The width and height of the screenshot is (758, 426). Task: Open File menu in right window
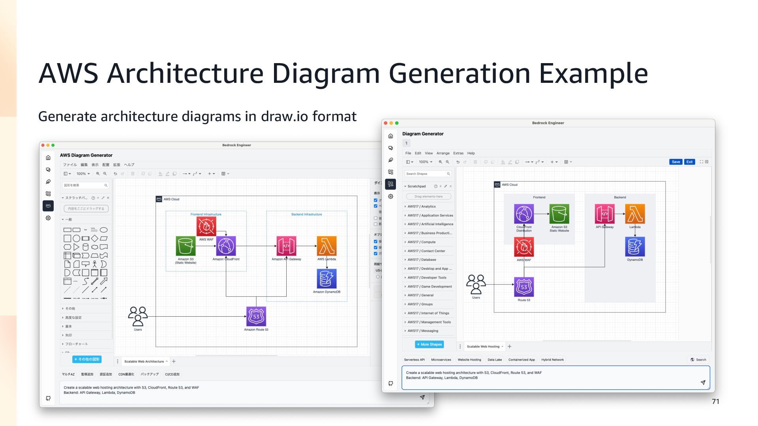click(408, 153)
